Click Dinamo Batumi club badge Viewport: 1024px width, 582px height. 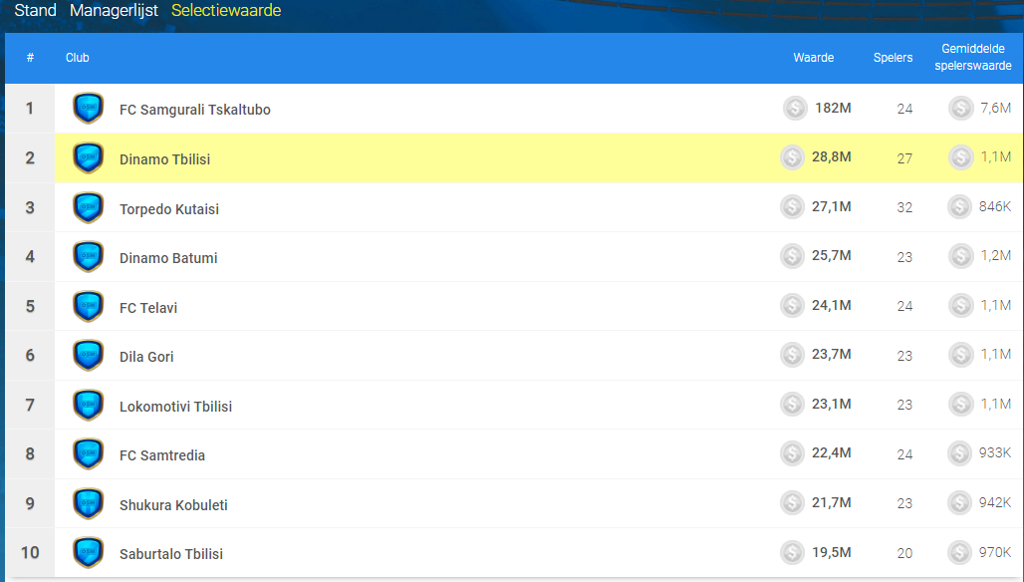click(x=89, y=256)
